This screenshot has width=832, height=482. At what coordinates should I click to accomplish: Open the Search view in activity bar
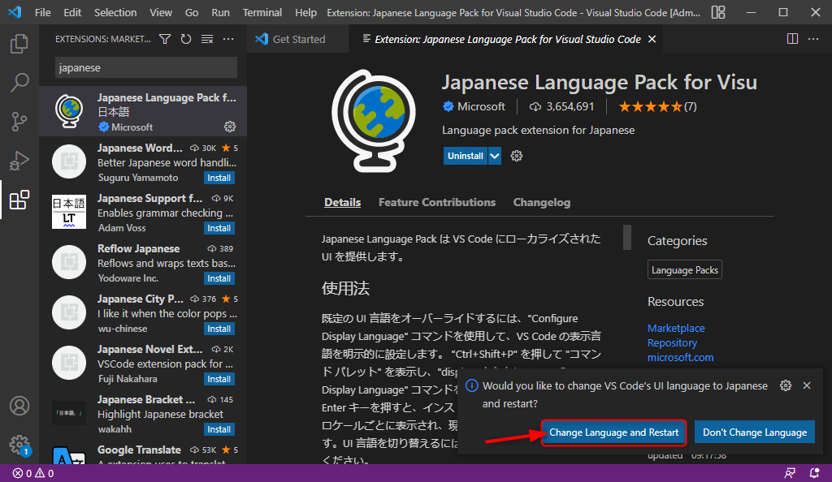(x=19, y=83)
